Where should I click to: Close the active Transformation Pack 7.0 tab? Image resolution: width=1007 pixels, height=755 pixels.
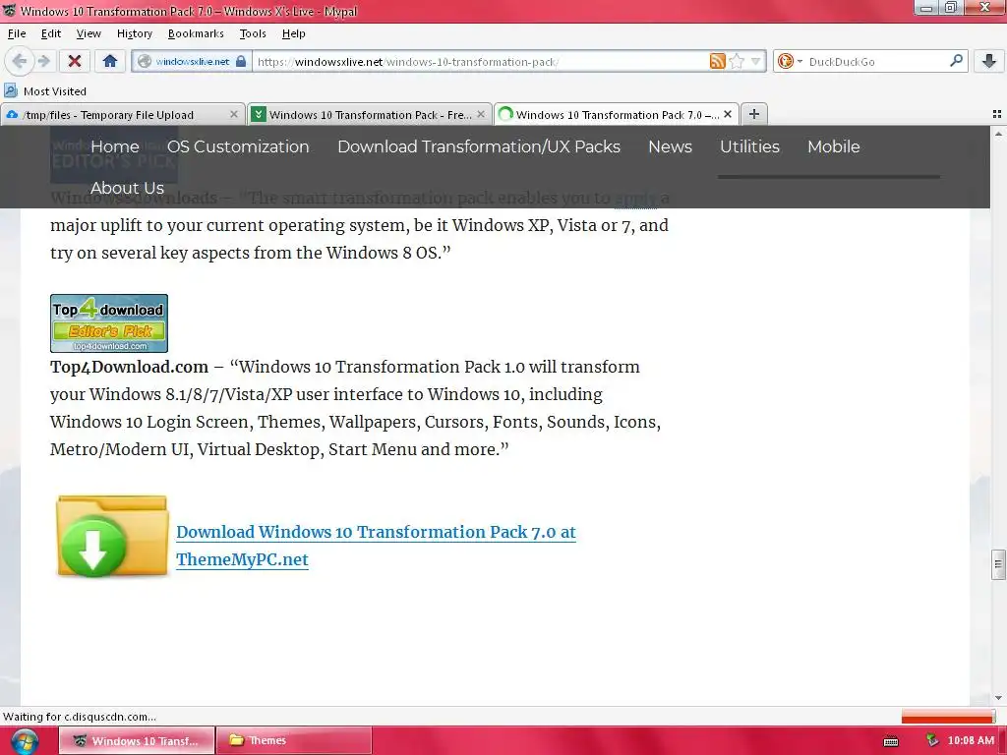tap(727, 114)
